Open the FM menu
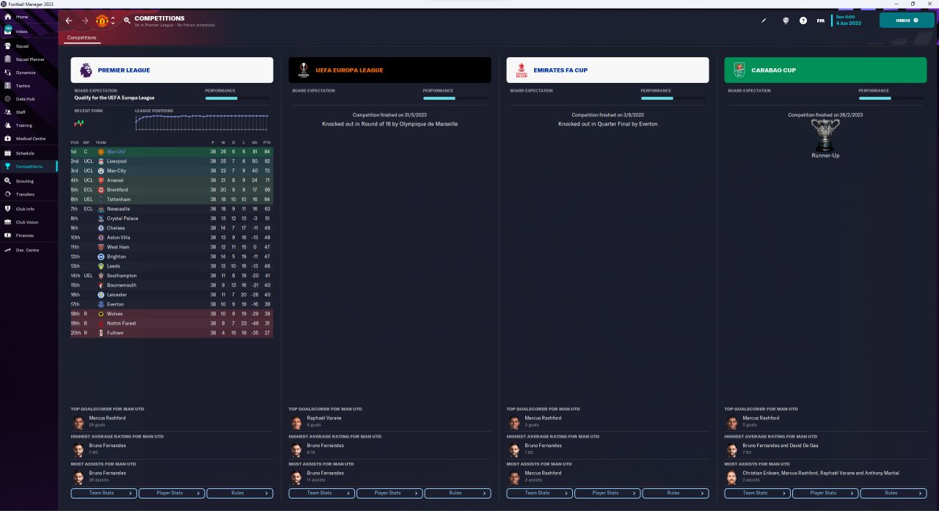The width and height of the screenshot is (939, 511). [821, 21]
